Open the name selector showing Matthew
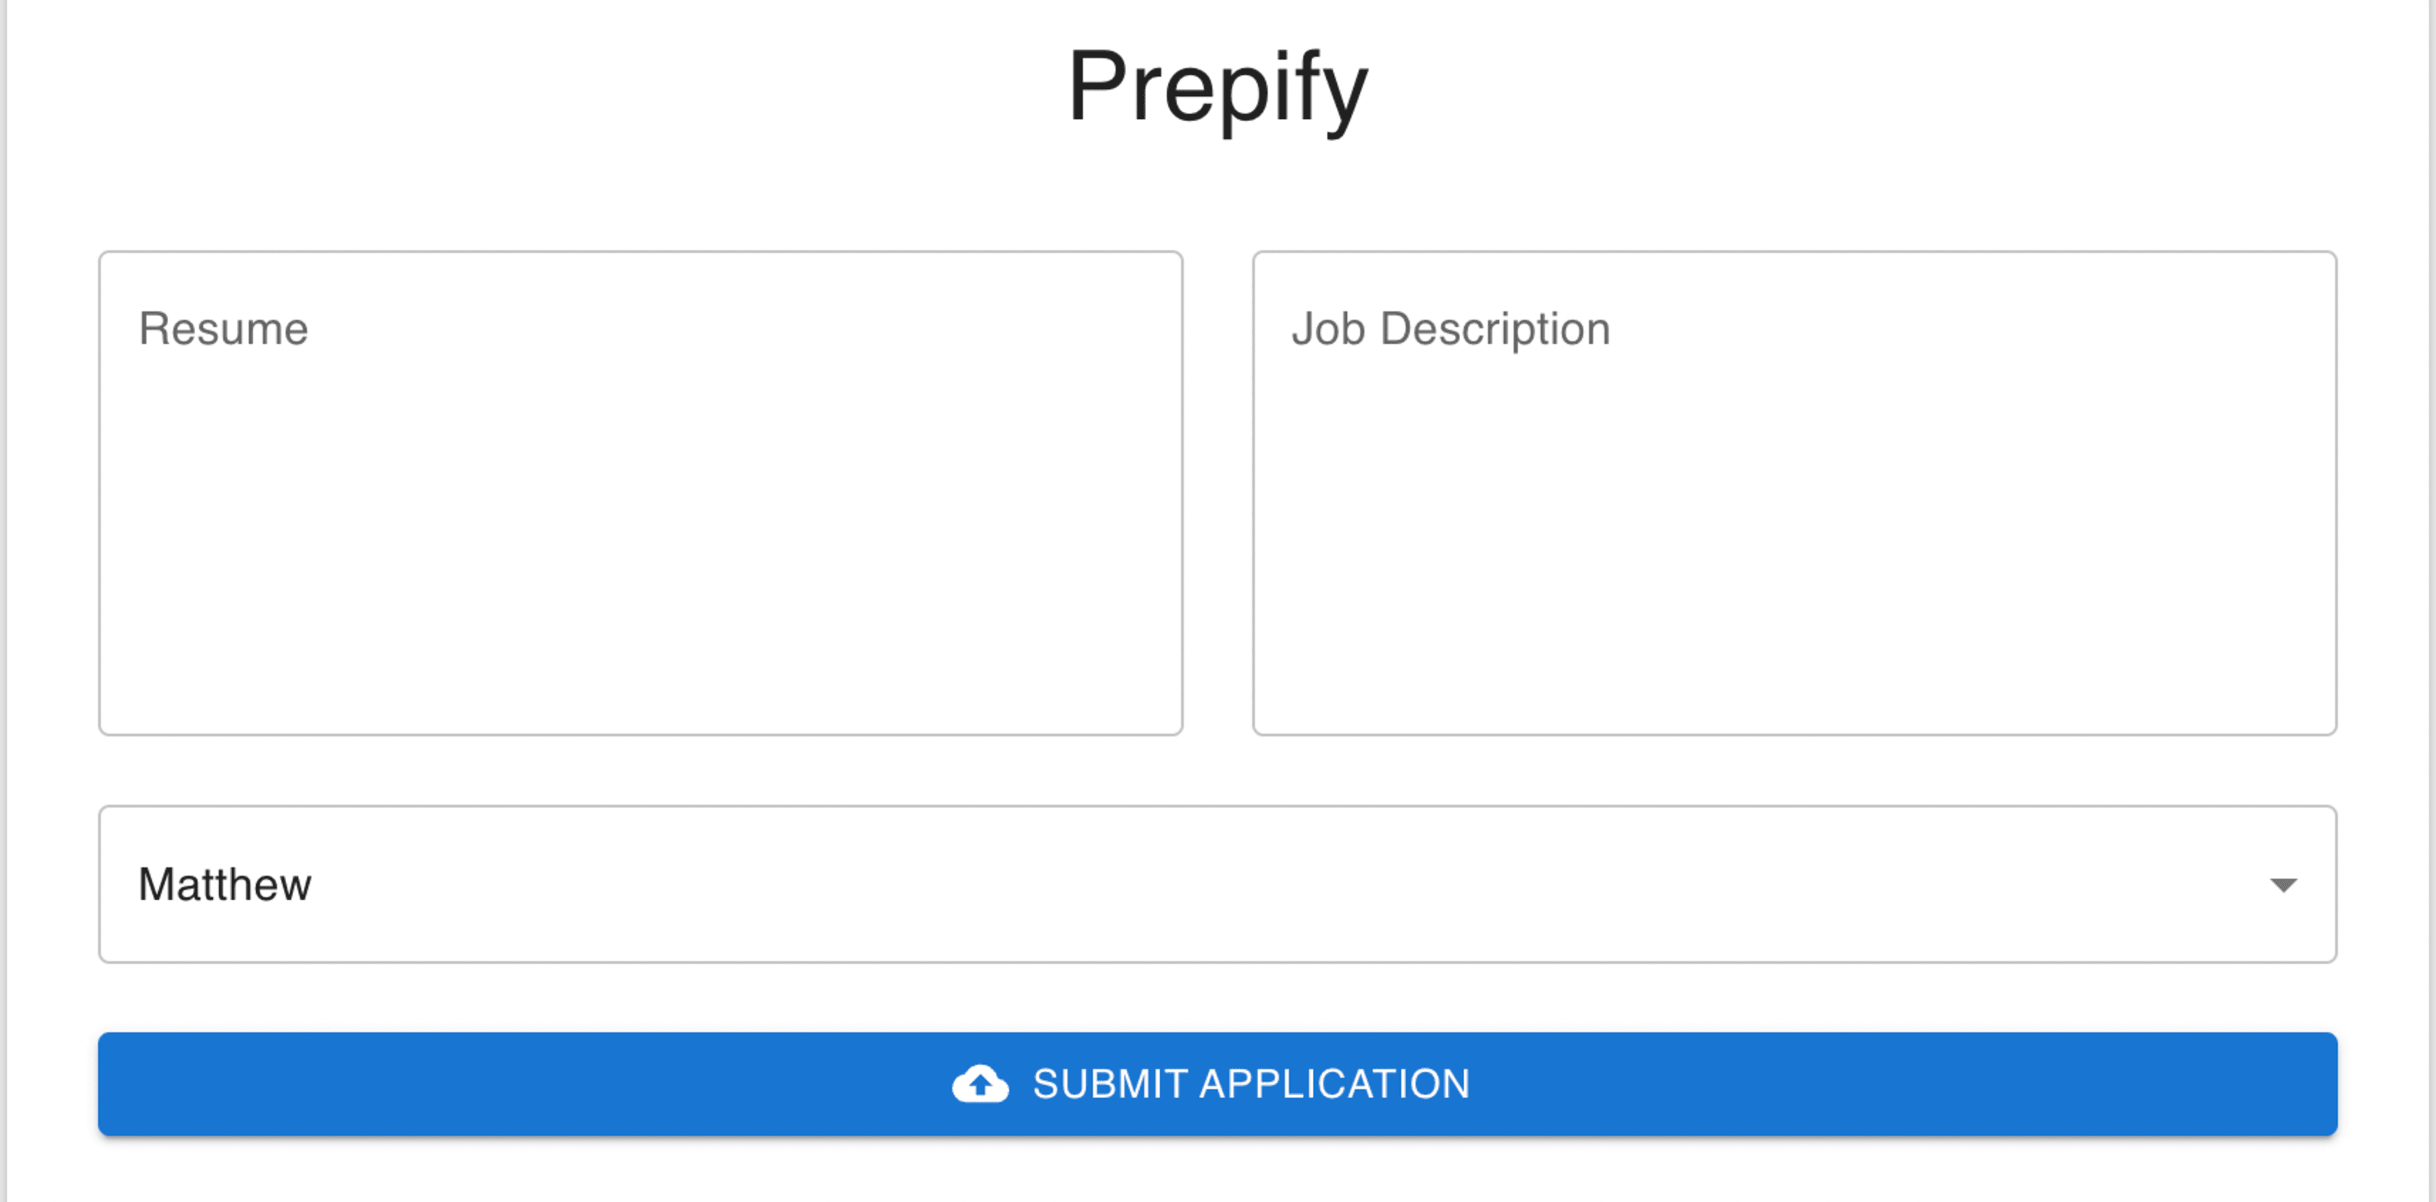This screenshot has height=1202, width=2436. pos(1218,884)
